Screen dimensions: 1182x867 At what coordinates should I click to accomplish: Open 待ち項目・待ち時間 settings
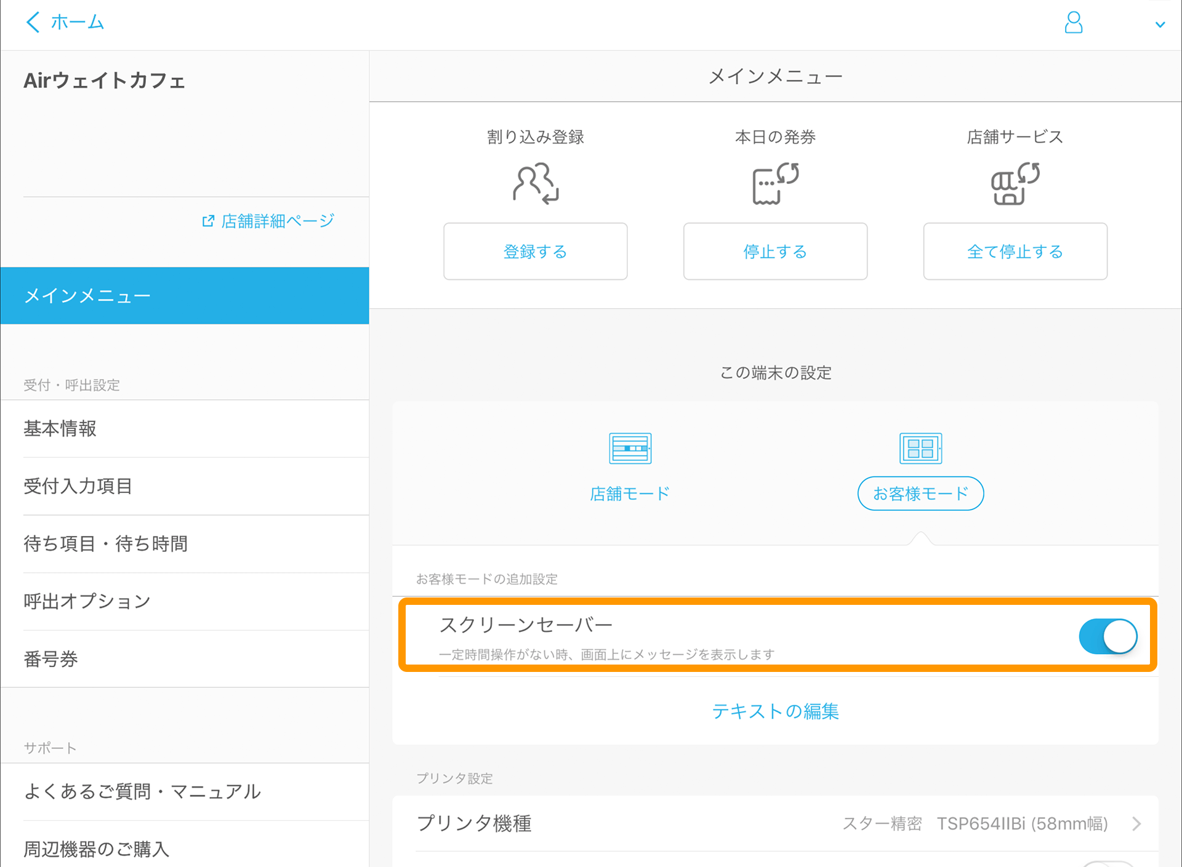(185, 544)
